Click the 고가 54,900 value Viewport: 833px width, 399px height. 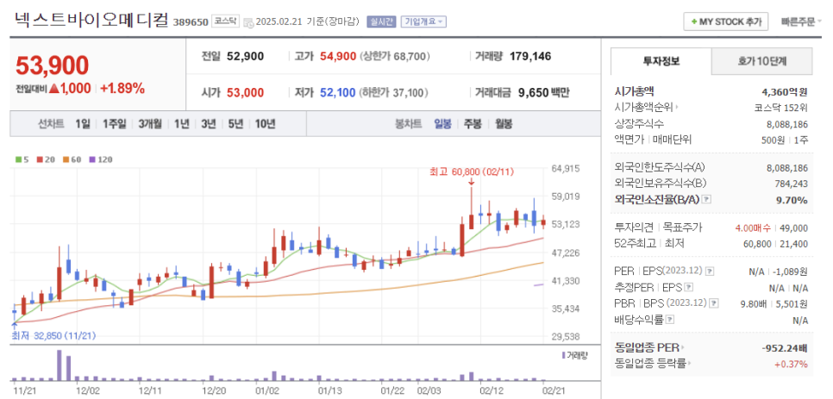click(338, 56)
